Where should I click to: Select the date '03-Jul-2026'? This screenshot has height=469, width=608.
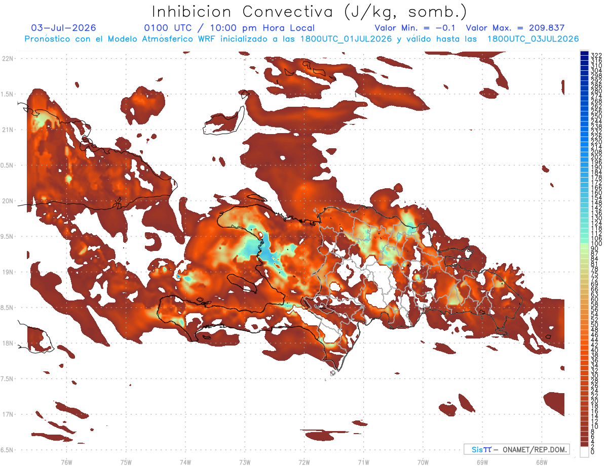tap(63, 28)
